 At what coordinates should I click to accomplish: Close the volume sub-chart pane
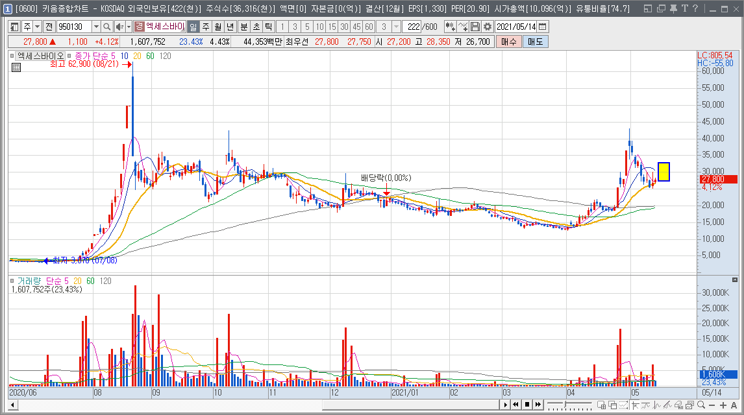734,280
